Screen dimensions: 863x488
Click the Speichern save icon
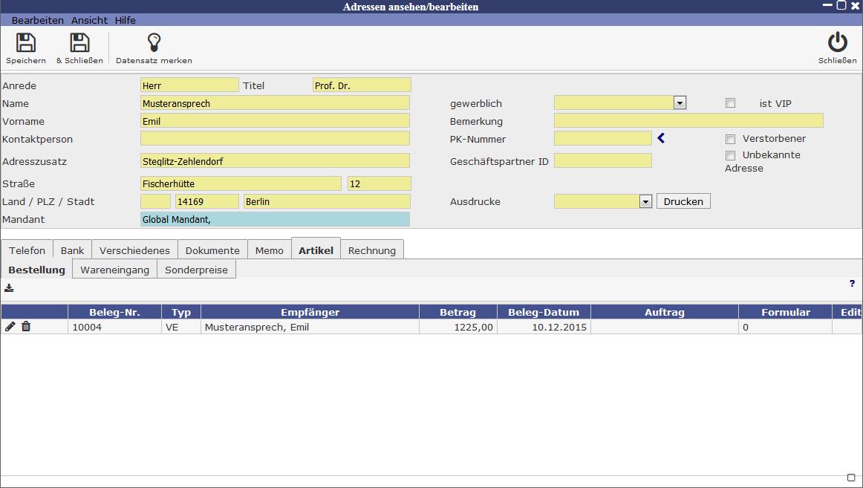click(x=26, y=43)
